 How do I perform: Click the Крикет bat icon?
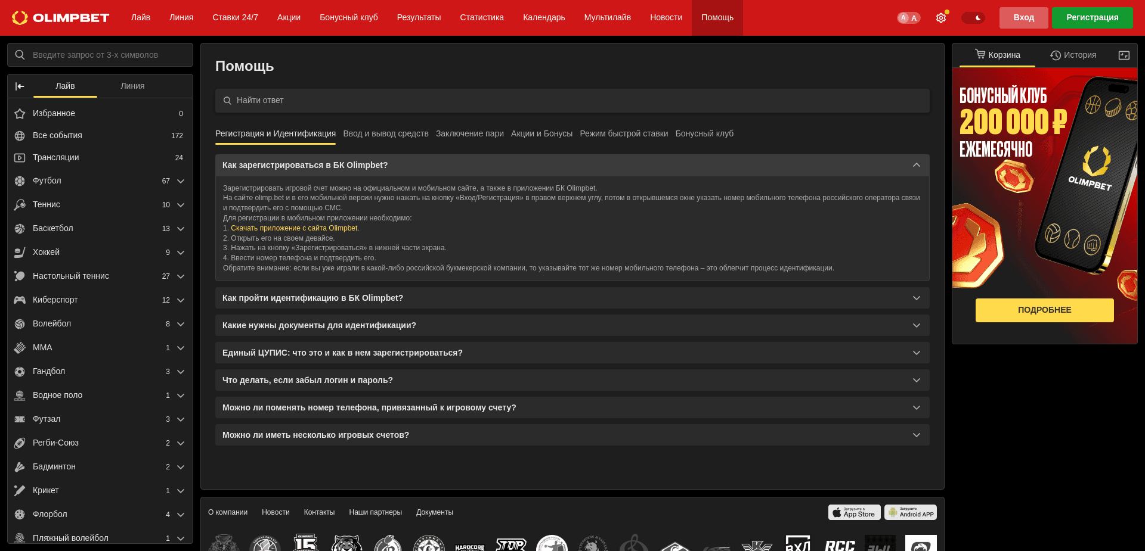coord(20,491)
